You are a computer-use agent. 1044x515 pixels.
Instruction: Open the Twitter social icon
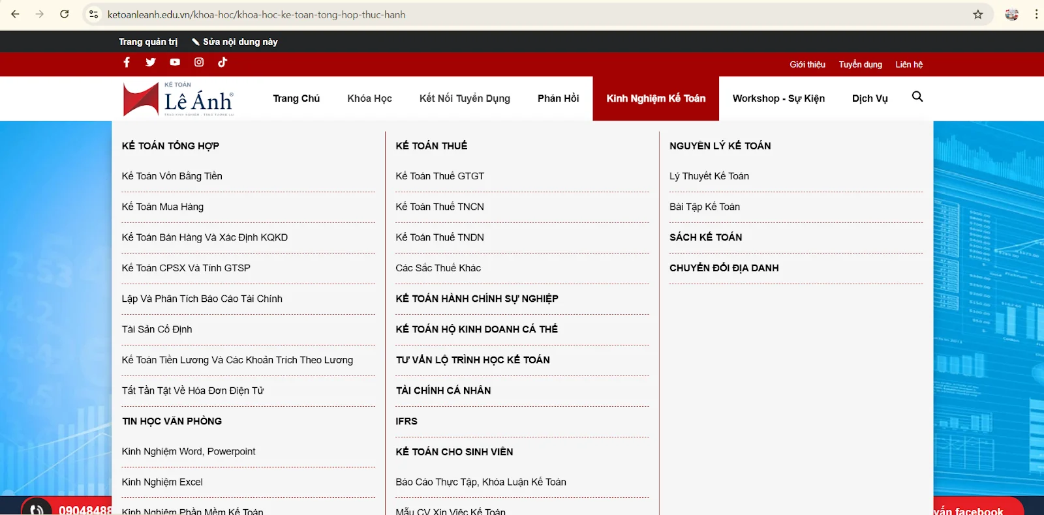coord(151,62)
